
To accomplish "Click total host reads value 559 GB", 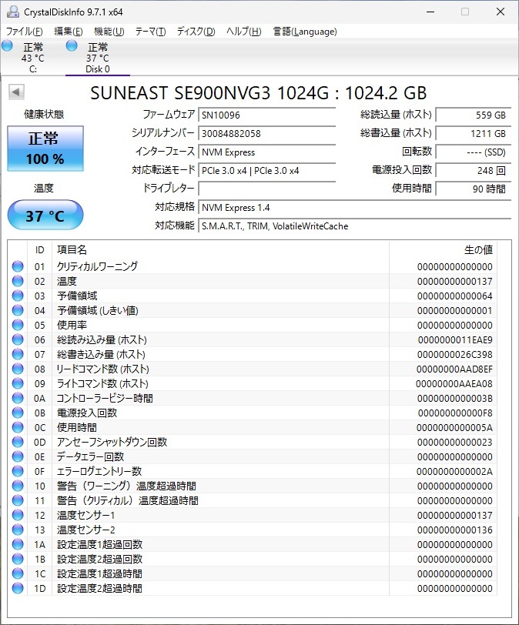I will click(473, 115).
